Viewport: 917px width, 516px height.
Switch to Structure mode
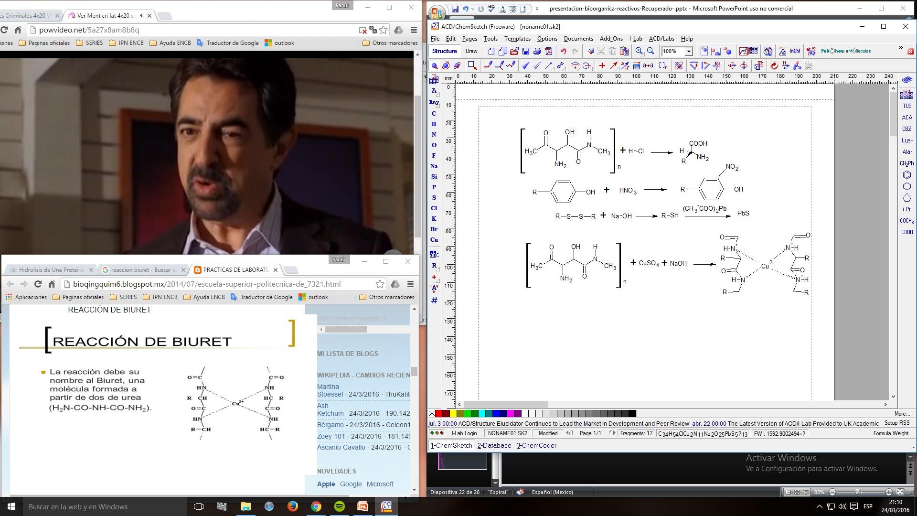tap(444, 51)
